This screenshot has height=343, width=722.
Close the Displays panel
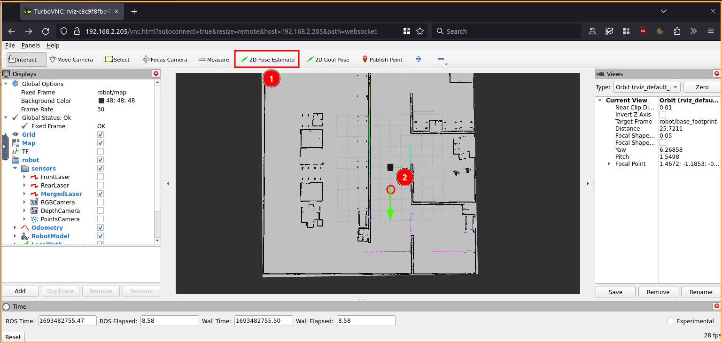point(156,74)
